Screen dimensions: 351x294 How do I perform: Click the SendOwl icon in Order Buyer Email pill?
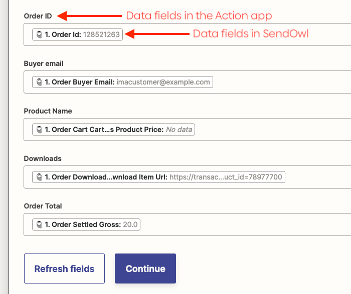[39, 82]
